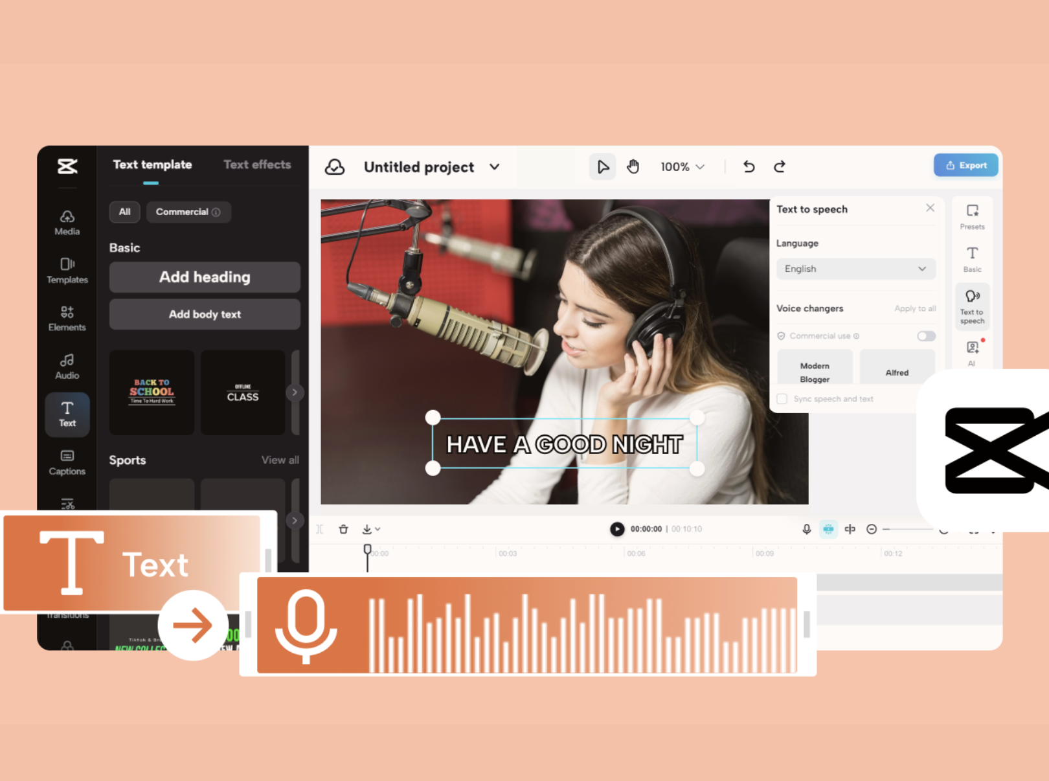Open the Media panel in sidebar
This screenshot has width=1049, height=781.
[x=67, y=222]
